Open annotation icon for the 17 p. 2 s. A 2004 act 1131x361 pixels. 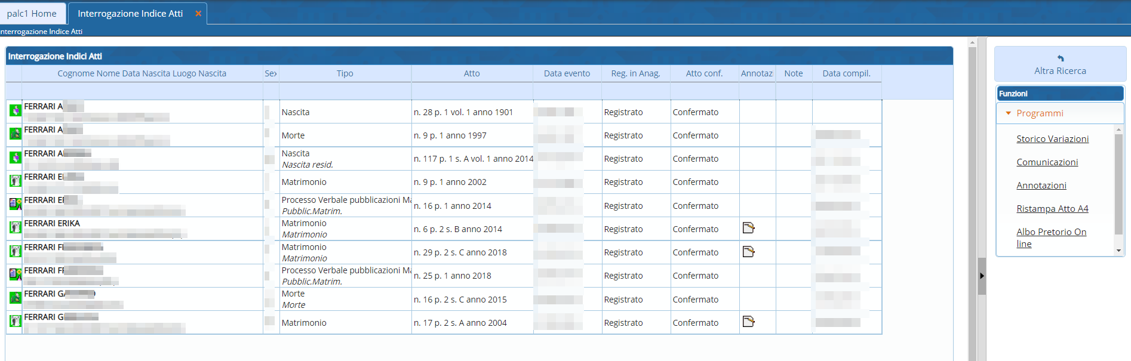tap(748, 322)
